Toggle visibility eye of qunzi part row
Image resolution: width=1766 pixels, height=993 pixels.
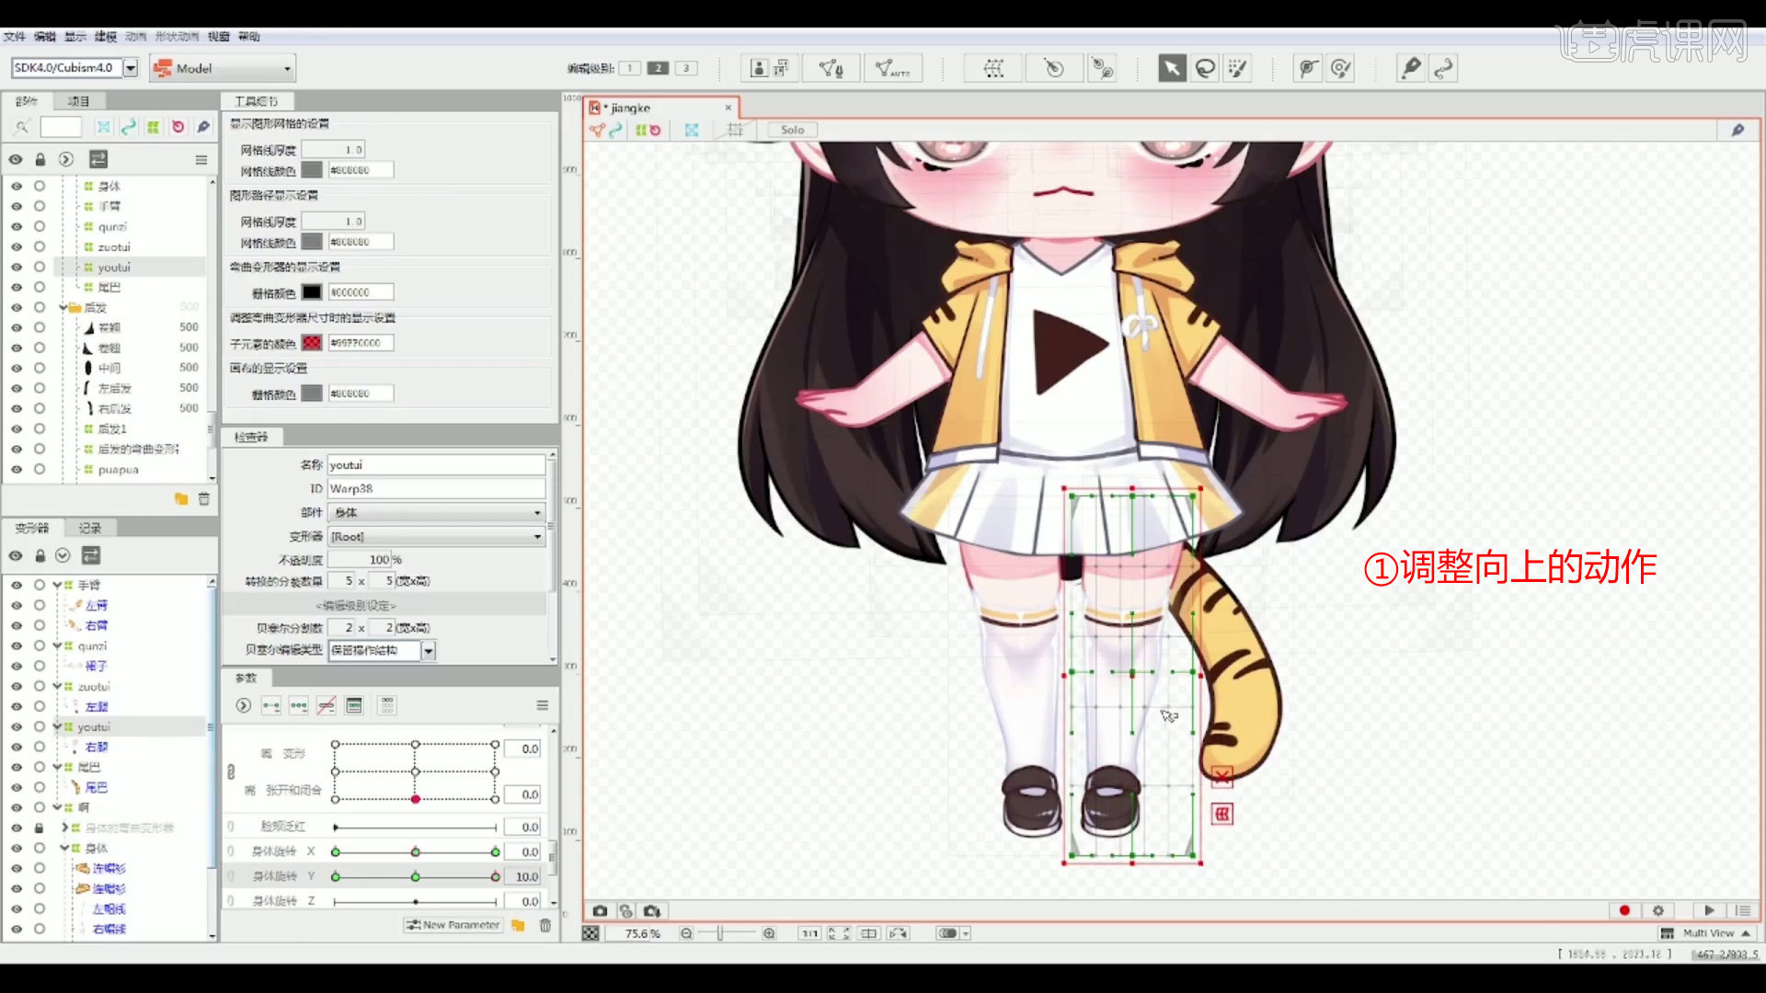tap(17, 226)
